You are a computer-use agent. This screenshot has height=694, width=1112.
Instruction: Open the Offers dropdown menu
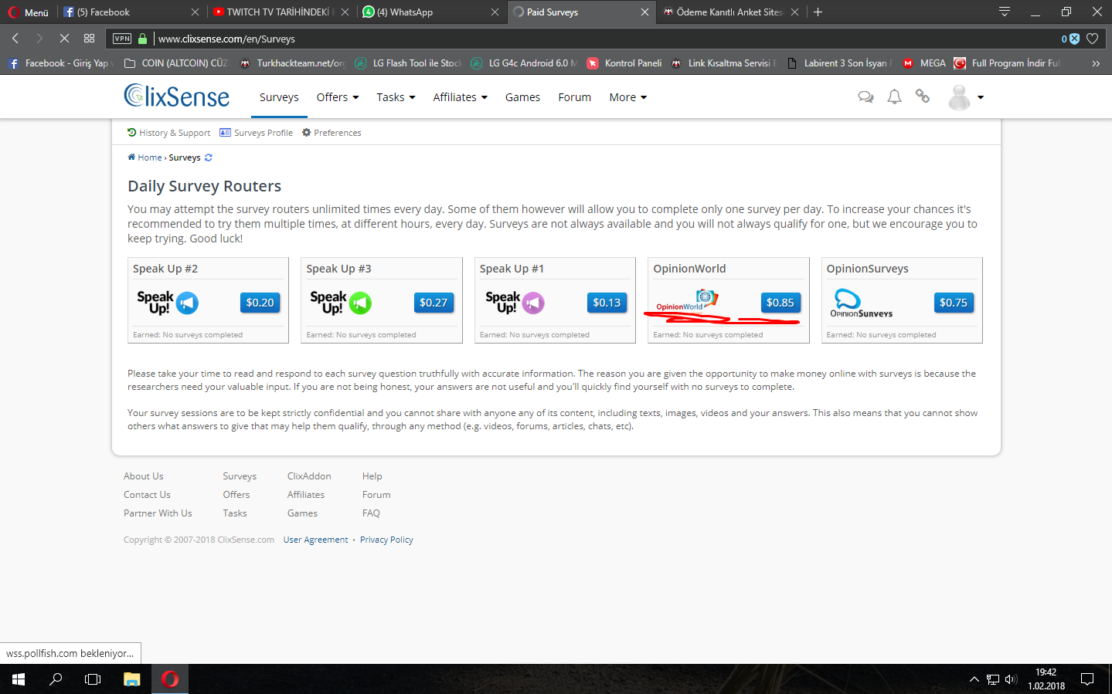(338, 97)
